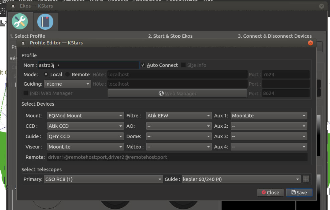Screen dimensions: 330x210
Task: Save the profile
Action: click(x=299, y=193)
